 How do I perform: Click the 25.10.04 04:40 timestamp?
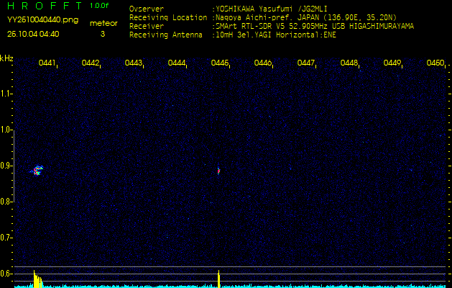(33, 34)
